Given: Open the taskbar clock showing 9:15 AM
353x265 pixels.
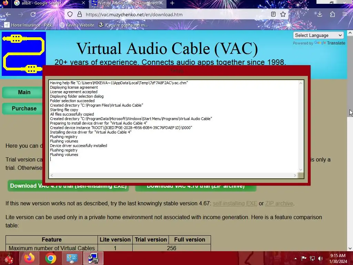Looking at the screenshot, I should pos(338,258).
